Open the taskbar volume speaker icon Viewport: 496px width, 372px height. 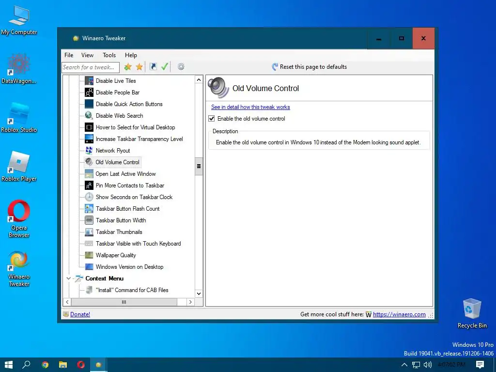[x=427, y=365]
